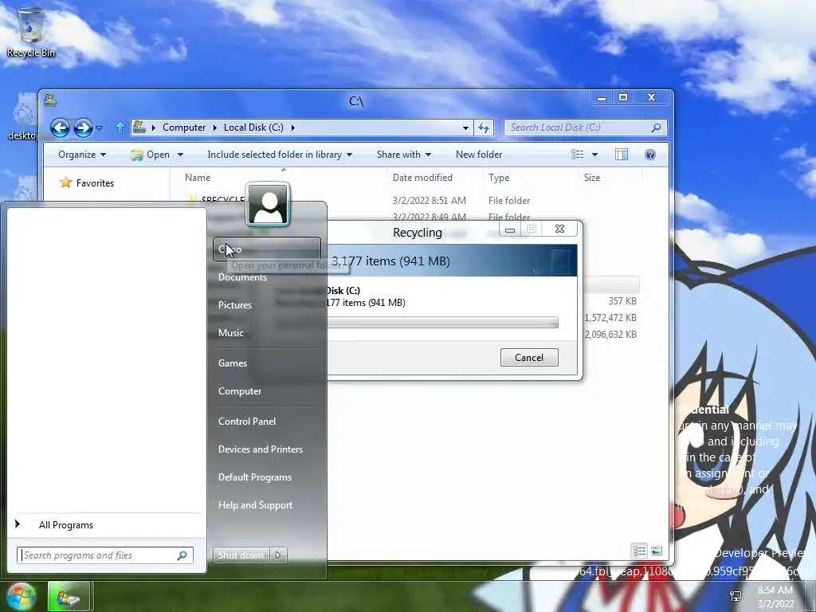The image size is (816, 612).
Task: Click the Start menu search magnifier
Action: 182,555
